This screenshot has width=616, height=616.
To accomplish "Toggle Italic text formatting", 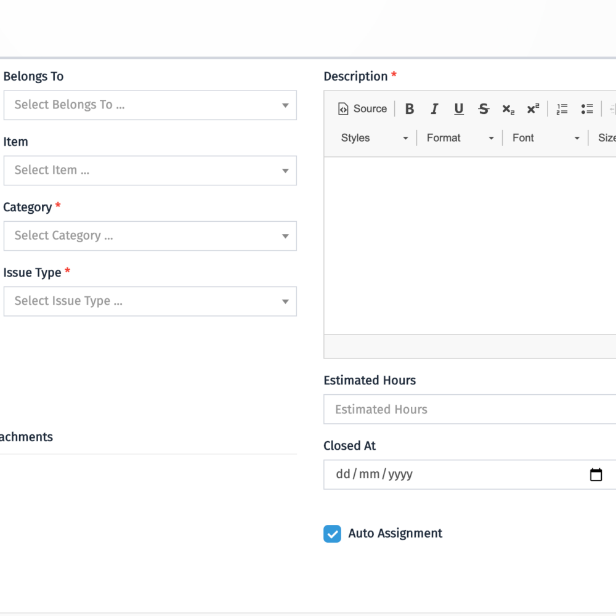I will (x=434, y=109).
